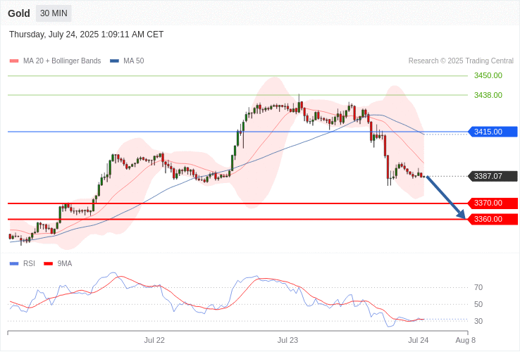Click the MA 50 legend blue swatch
Viewport: 520px width, 352px height.
point(114,61)
